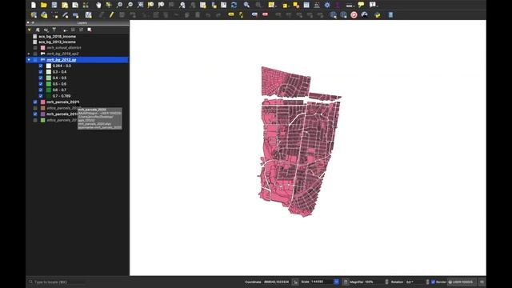Open layer styling panel icon in Layers toolbar
The image size is (512, 288).
tap(30, 30)
